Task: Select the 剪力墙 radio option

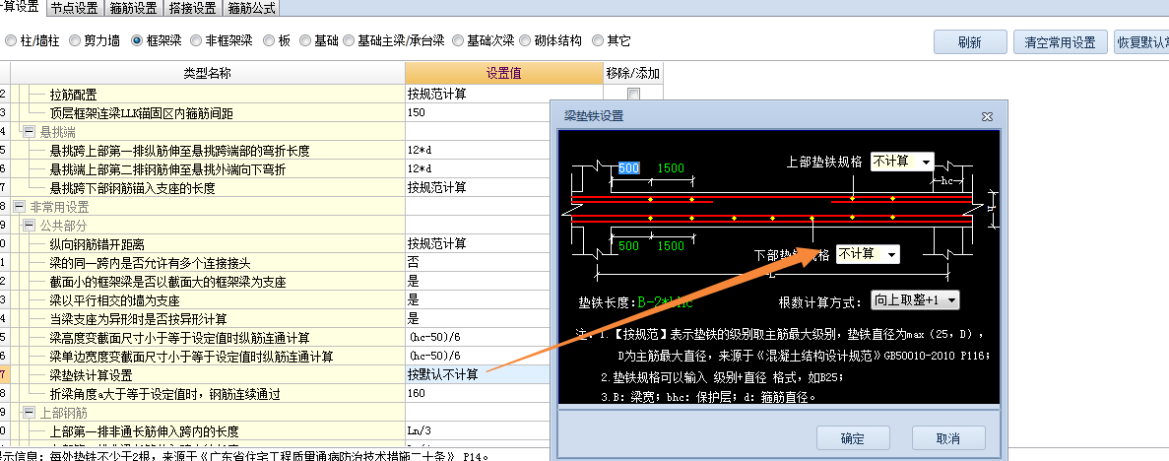Action: pyautogui.click(x=75, y=41)
